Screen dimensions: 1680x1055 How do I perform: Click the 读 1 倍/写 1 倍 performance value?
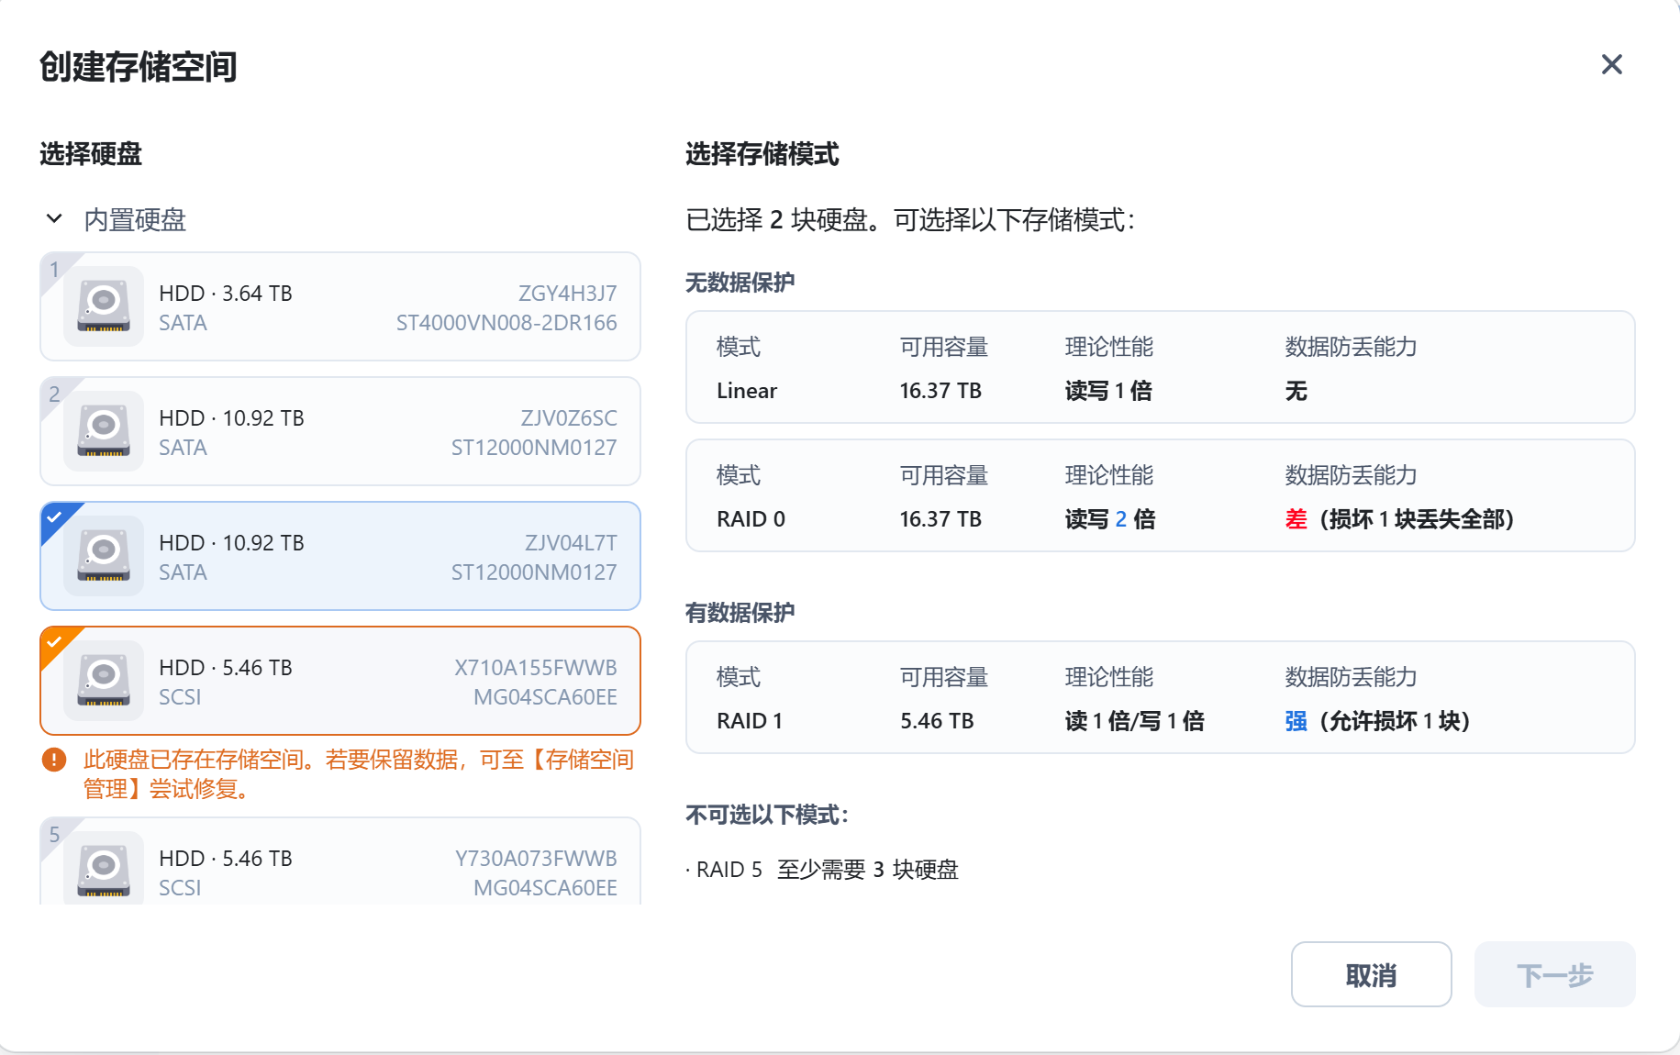[1135, 721]
